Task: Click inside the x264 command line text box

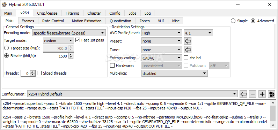Action: click(x=136, y=114)
